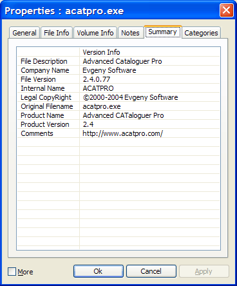Click the File Version 2.4.0.77 cell
Screen dimensions: 237x286
(x=149, y=79)
